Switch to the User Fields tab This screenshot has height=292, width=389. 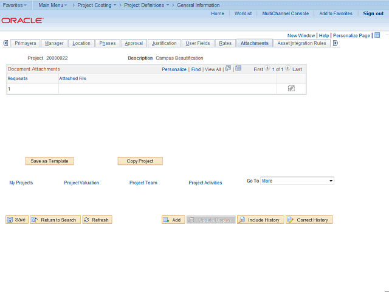pyautogui.click(x=198, y=43)
